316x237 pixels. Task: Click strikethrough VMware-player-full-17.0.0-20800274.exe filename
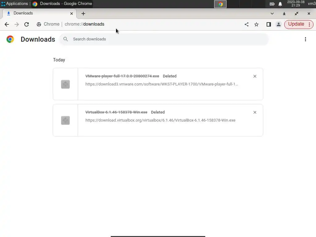(122, 76)
